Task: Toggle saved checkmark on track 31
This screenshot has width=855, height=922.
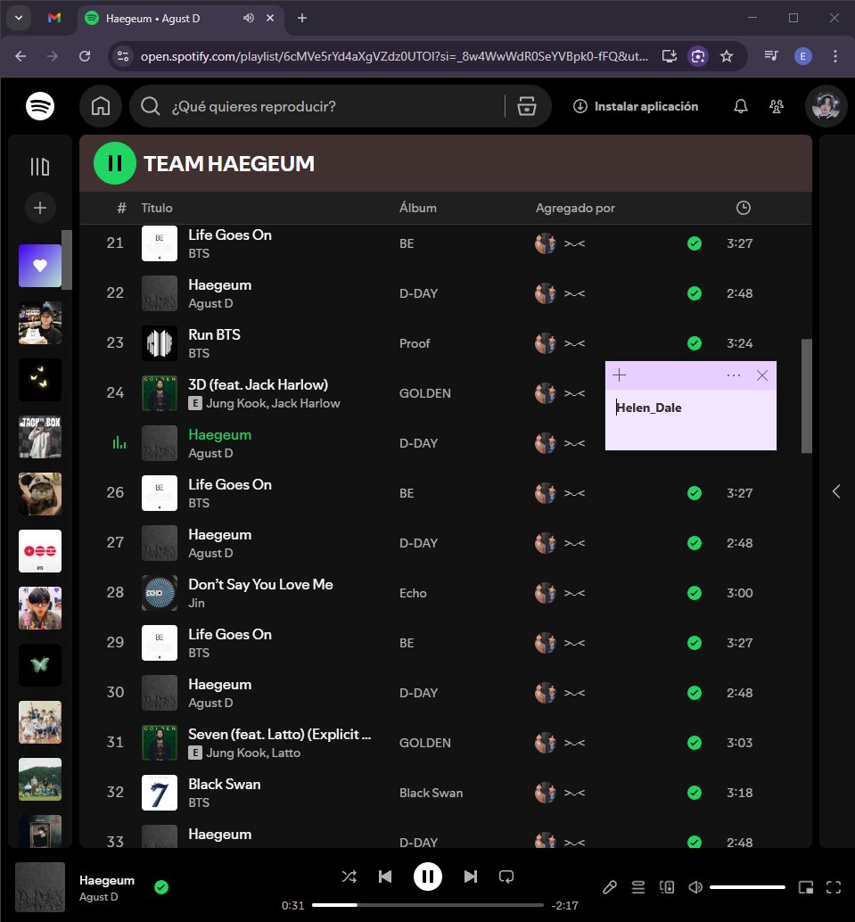Action: coord(695,743)
